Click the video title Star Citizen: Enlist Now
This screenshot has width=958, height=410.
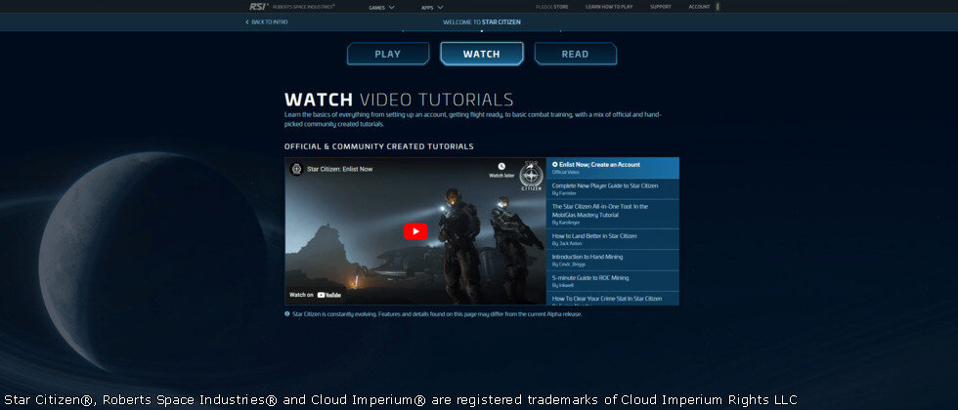pyautogui.click(x=340, y=169)
